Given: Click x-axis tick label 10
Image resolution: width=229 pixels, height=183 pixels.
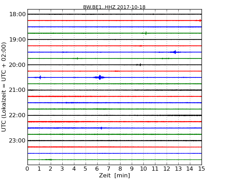Looking at the screenshot, I should 143,169.
